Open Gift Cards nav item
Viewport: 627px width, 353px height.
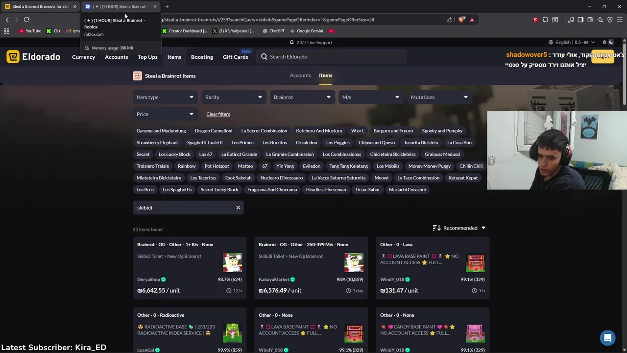coord(235,57)
